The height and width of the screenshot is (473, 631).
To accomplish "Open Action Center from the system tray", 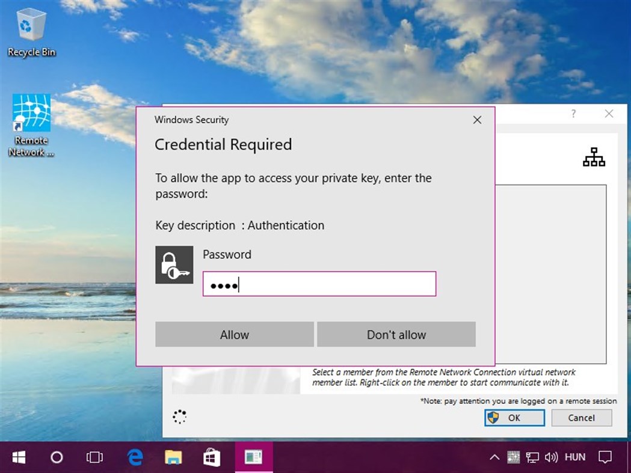I will tap(605, 457).
